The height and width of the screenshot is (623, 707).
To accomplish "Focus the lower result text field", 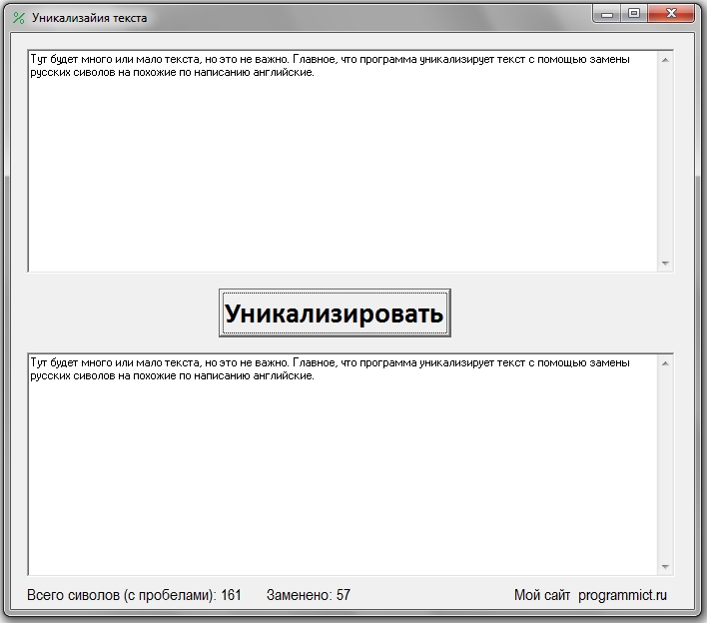I will (343, 464).
